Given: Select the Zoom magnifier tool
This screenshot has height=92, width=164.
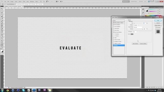Looking at the screenshot, I should 2,47.
